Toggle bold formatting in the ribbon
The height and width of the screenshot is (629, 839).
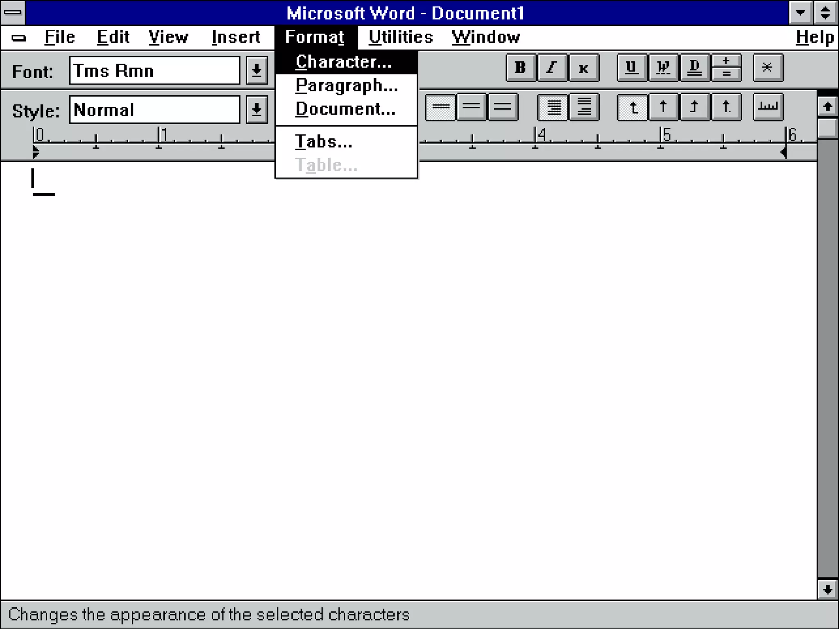[x=520, y=68]
